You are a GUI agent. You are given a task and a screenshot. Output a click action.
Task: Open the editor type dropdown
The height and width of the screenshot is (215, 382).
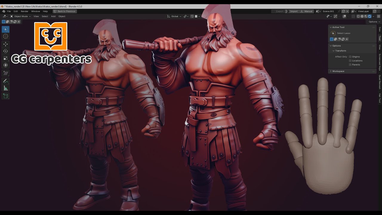pos(5,16)
